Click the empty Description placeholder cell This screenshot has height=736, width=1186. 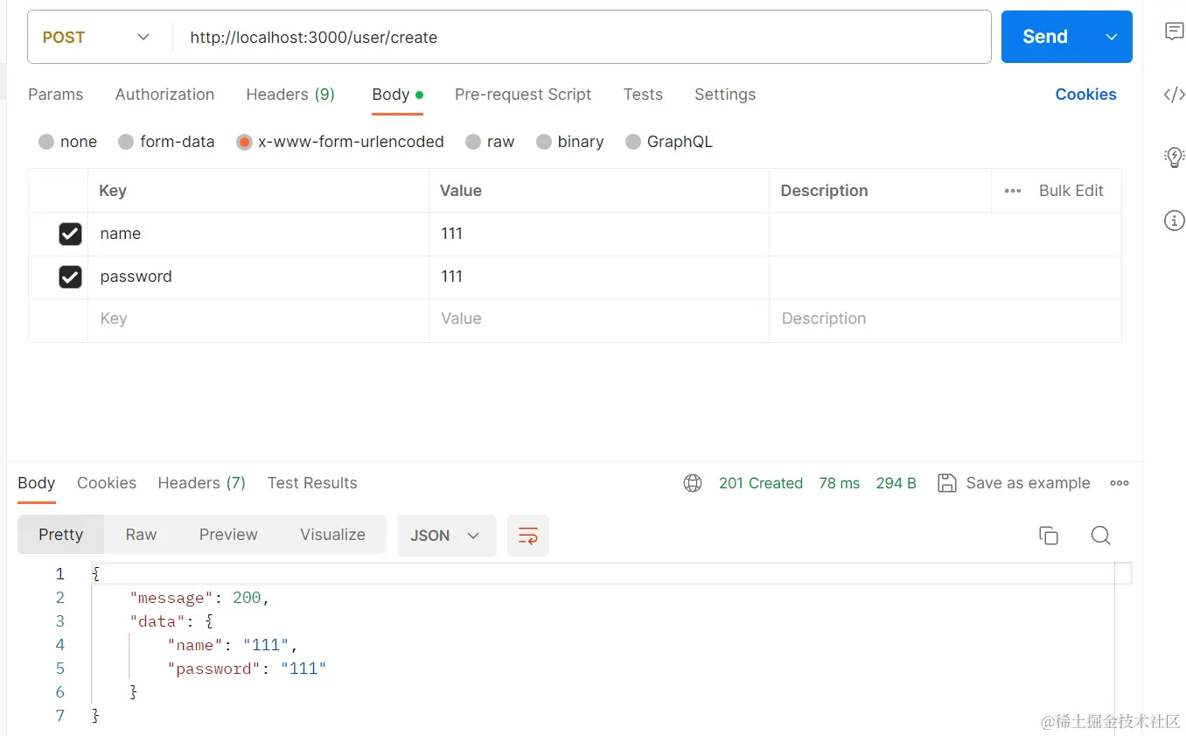pos(945,319)
